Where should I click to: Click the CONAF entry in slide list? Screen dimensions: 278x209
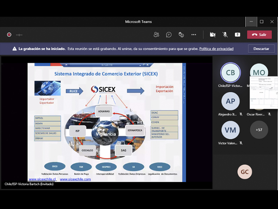[164, 117]
